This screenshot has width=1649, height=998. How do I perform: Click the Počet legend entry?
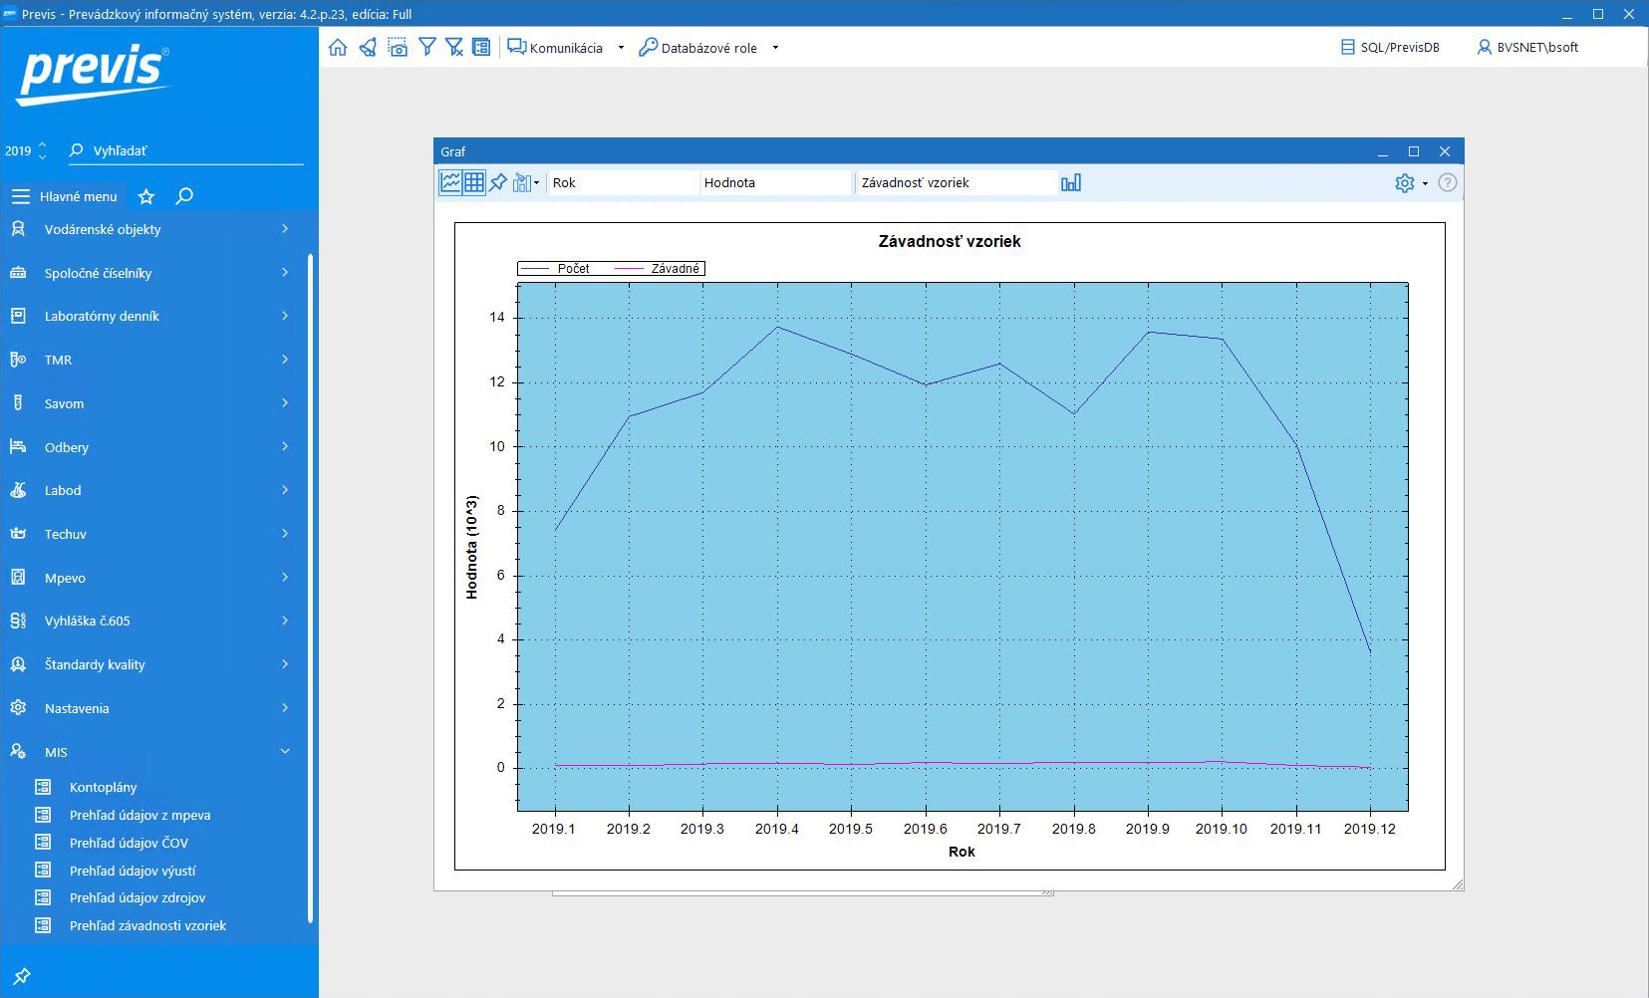(556, 269)
